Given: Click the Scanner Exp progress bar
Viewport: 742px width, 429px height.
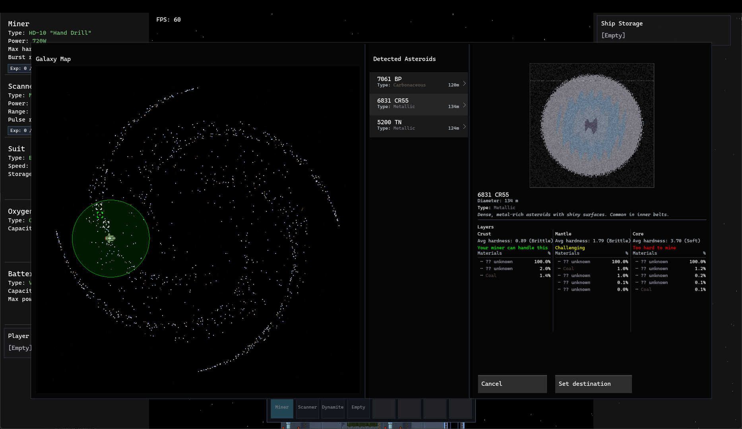Looking at the screenshot, I should coord(19,130).
